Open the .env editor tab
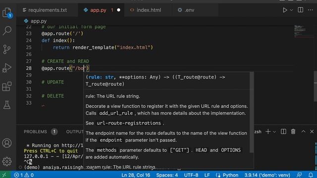317x178 pixels. point(189,10)
